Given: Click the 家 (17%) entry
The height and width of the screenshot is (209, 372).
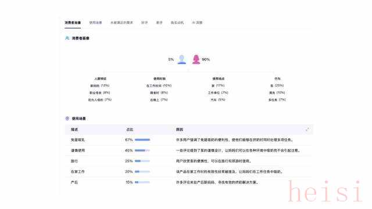Looking at the screenshot, I should coord(218,86).
